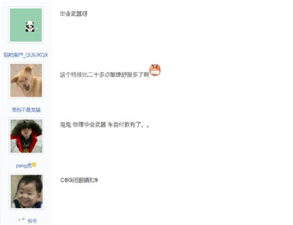Click the phrase 车首付款有了 in third comment
The image size is (293, 225).
124,124
